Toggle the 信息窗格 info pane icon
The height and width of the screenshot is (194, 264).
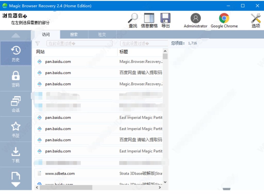149,18
